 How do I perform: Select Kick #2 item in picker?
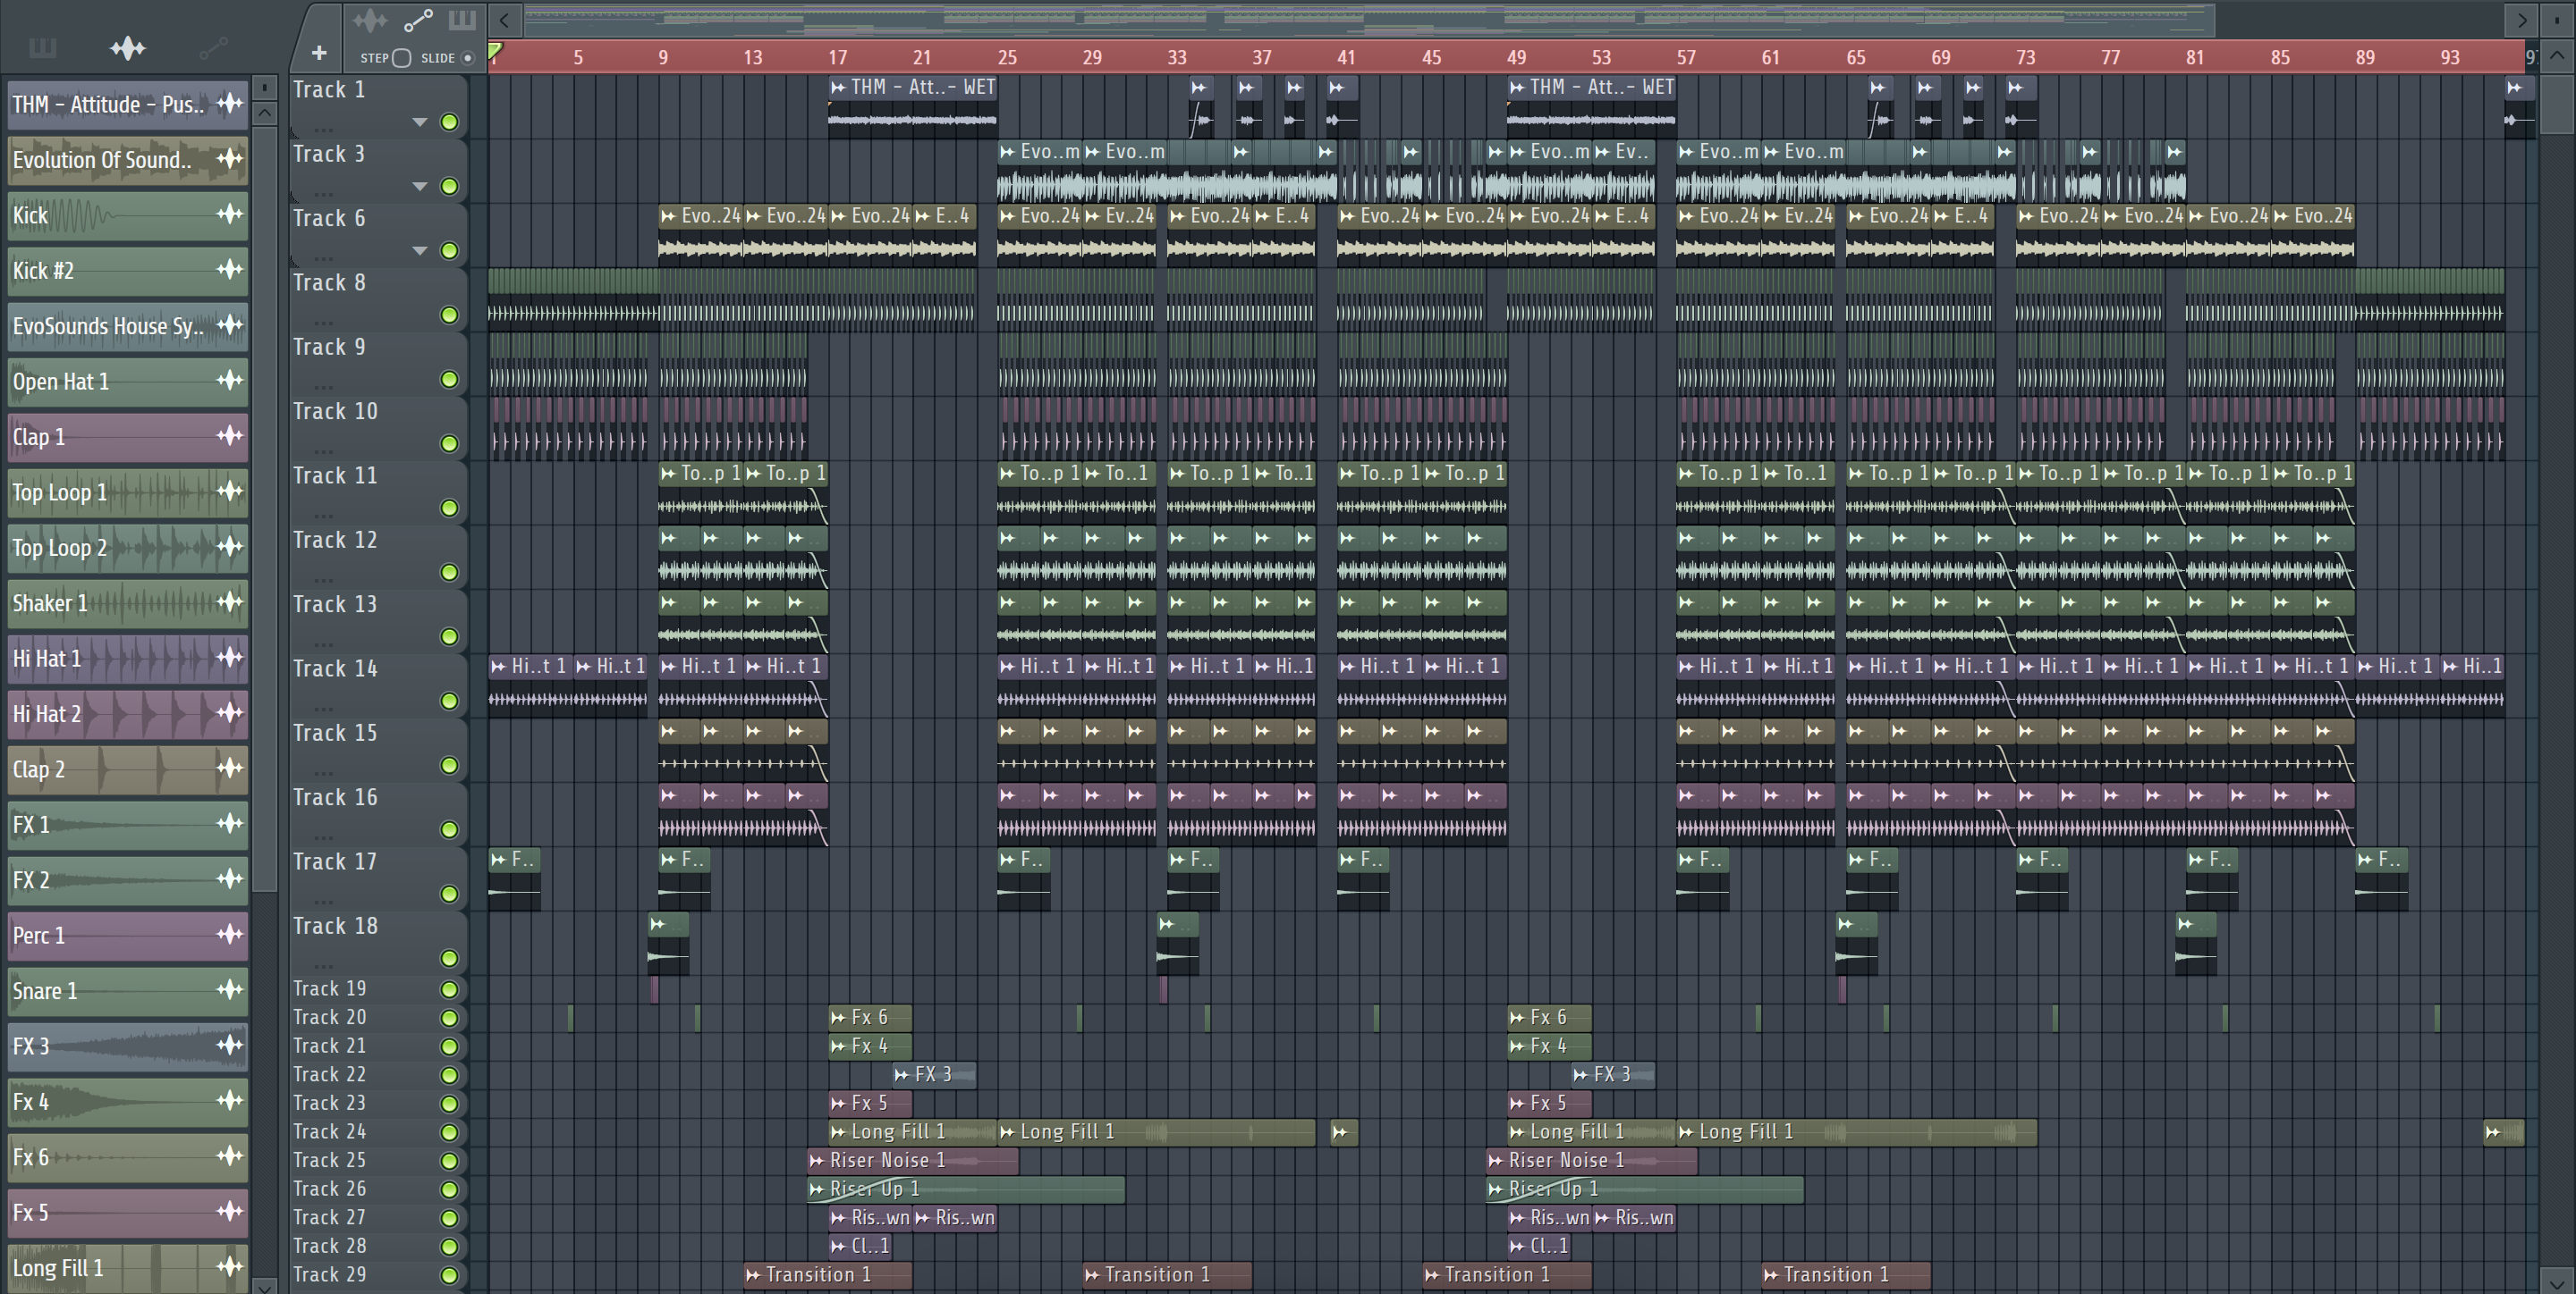[128, 270]
